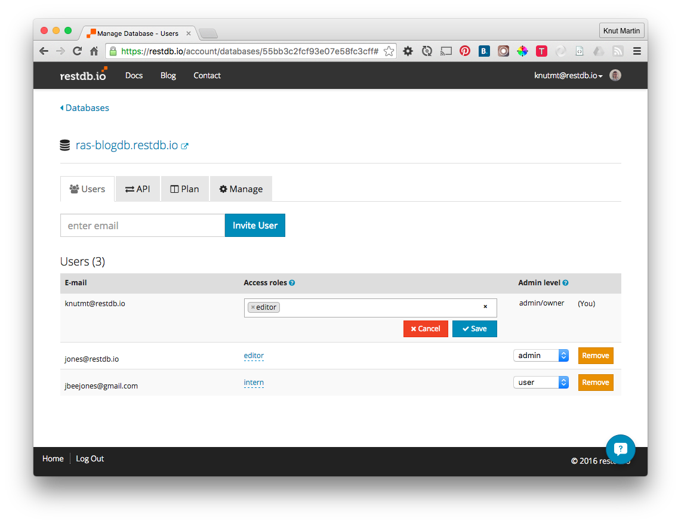
Task: Remove user jbeejones@gmail.com
Action: tap(596, 383)
